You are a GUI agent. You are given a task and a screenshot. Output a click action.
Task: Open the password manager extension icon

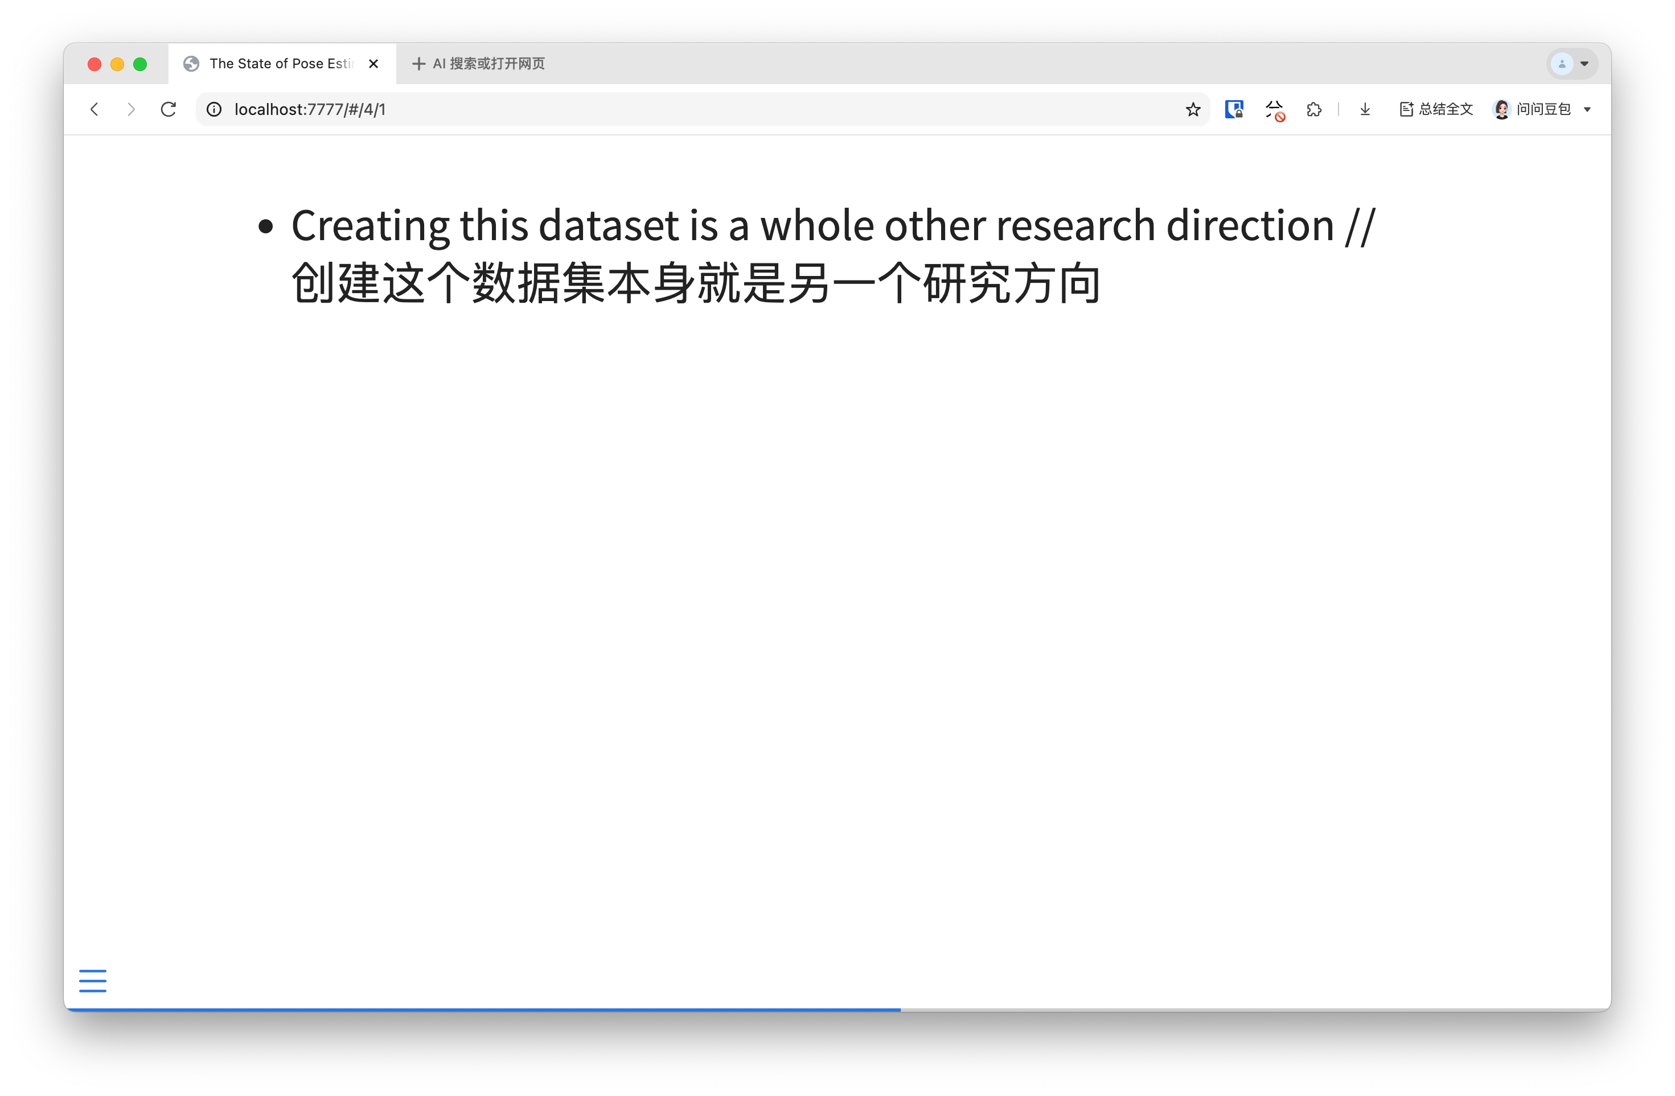tap(1234, 109)
